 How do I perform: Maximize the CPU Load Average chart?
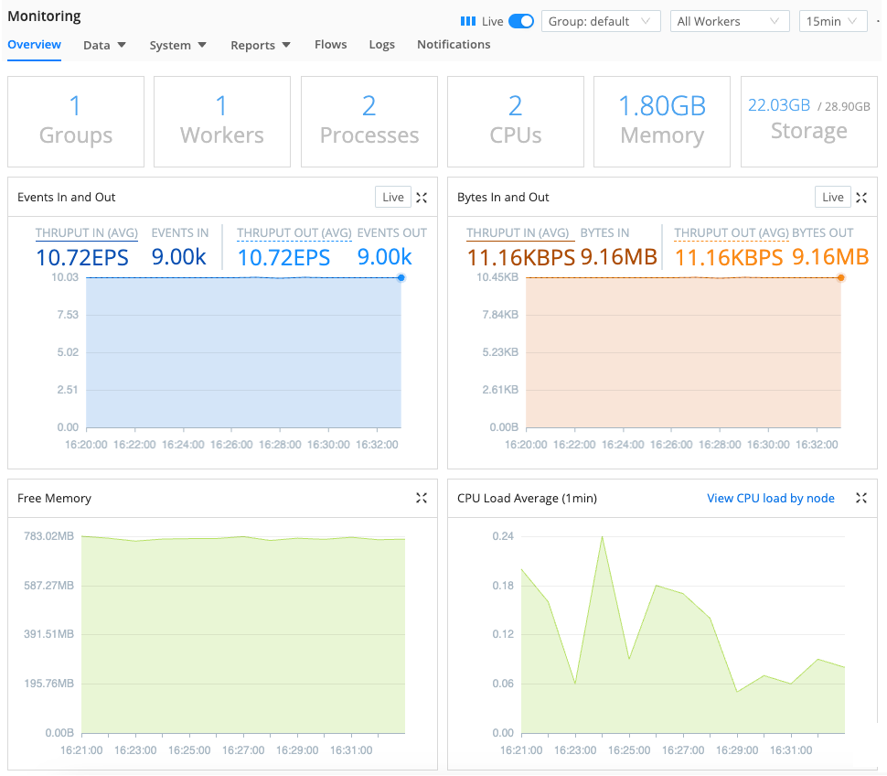tap(860, 498)
